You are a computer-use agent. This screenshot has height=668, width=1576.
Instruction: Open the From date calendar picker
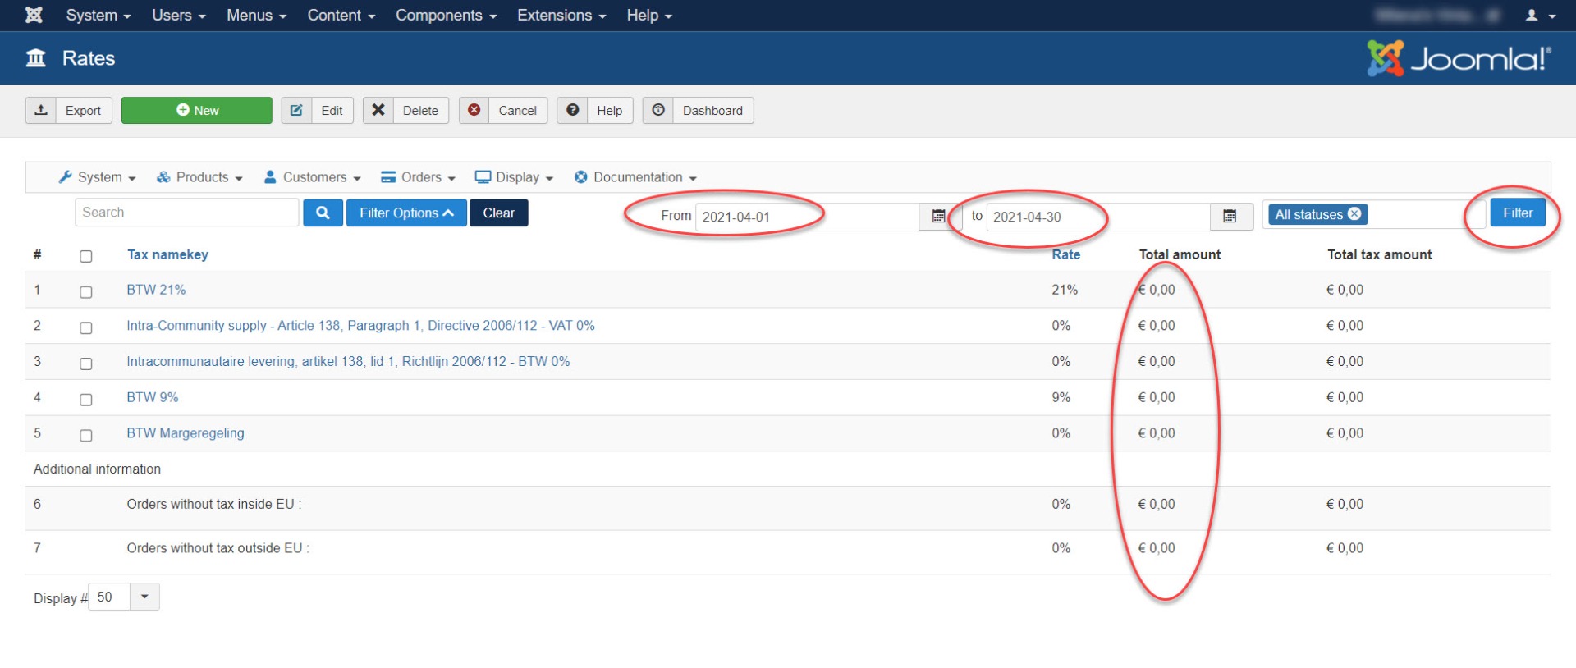938,217
